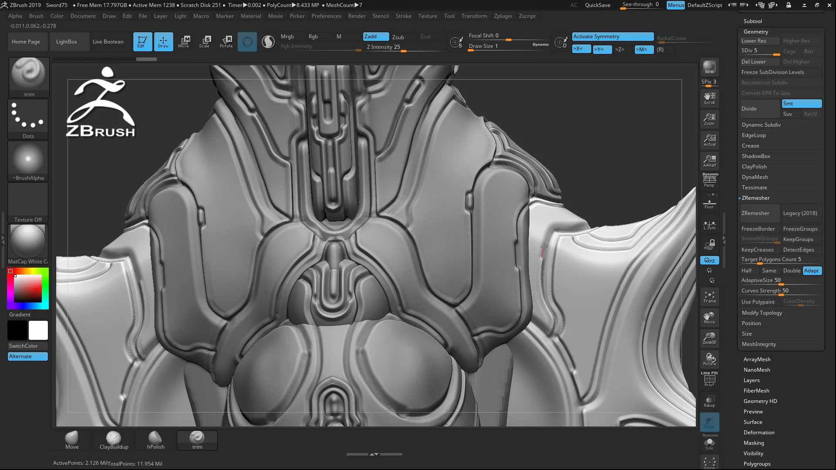This screenshot has width=836, height=470.
Task: Toggle PolyF line fill icon
Action: click(709, 380)
